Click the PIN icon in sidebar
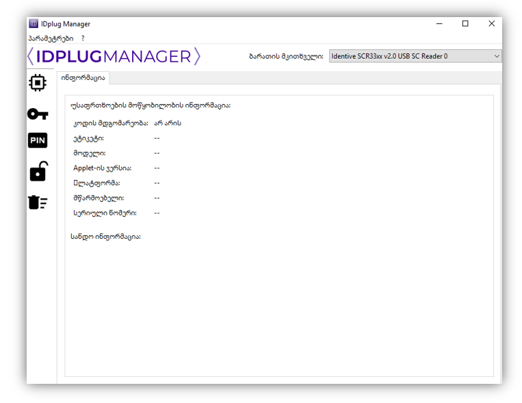Viewport: 522px width, 403px height. [38, 141]
